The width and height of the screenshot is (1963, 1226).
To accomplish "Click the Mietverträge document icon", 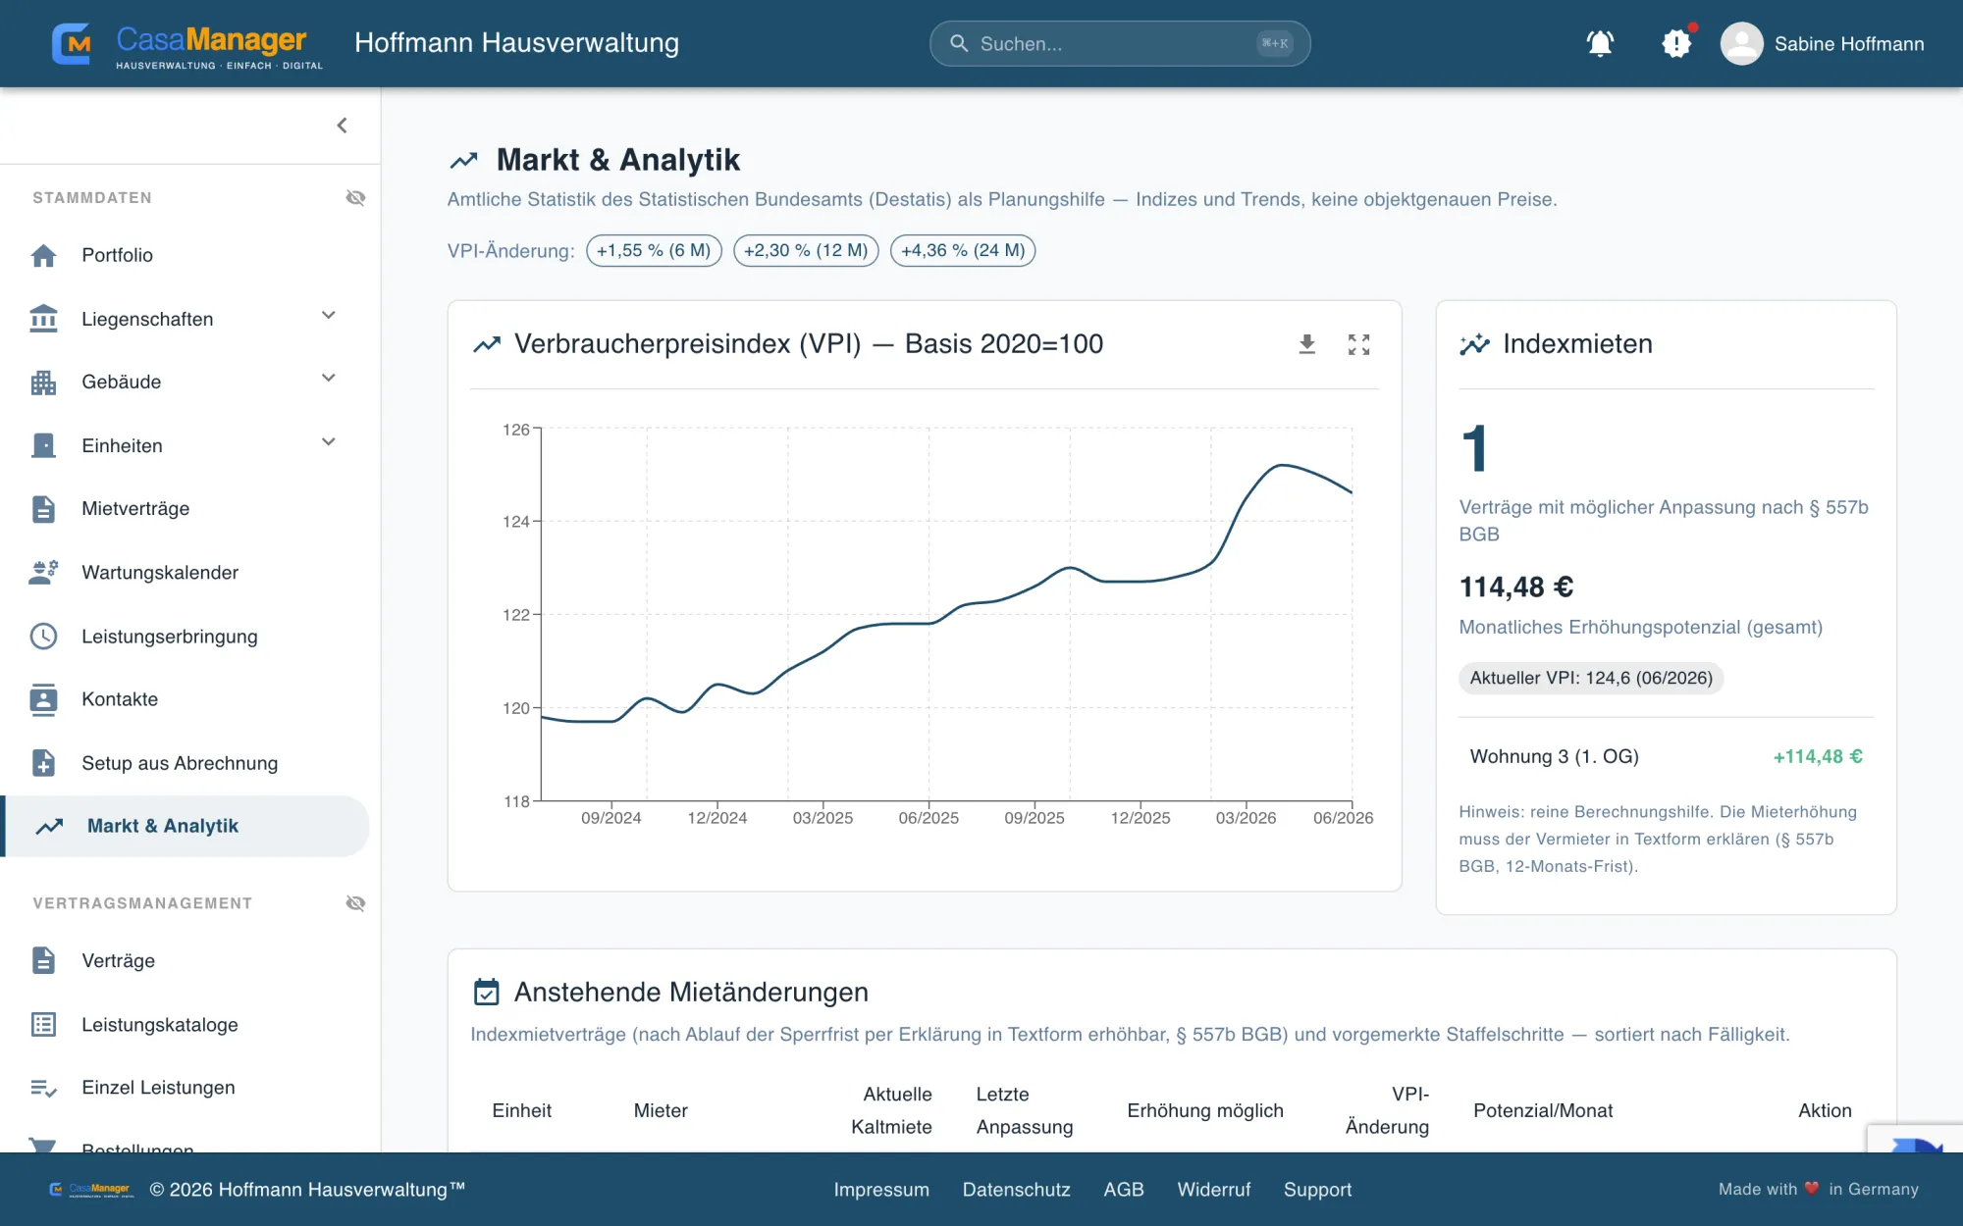I will [x=43, y=509].
